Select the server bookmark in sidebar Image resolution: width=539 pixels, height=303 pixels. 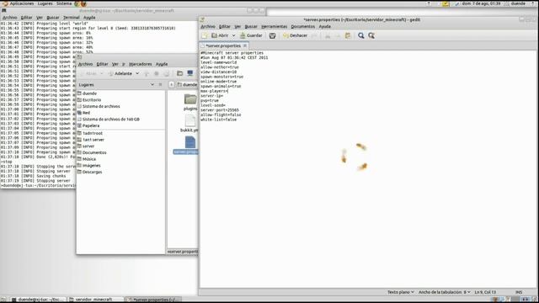click(88, 146)
